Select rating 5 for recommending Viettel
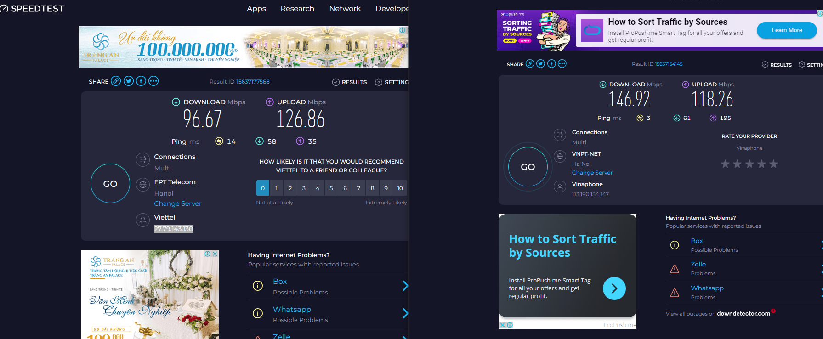 click(331, 188)
